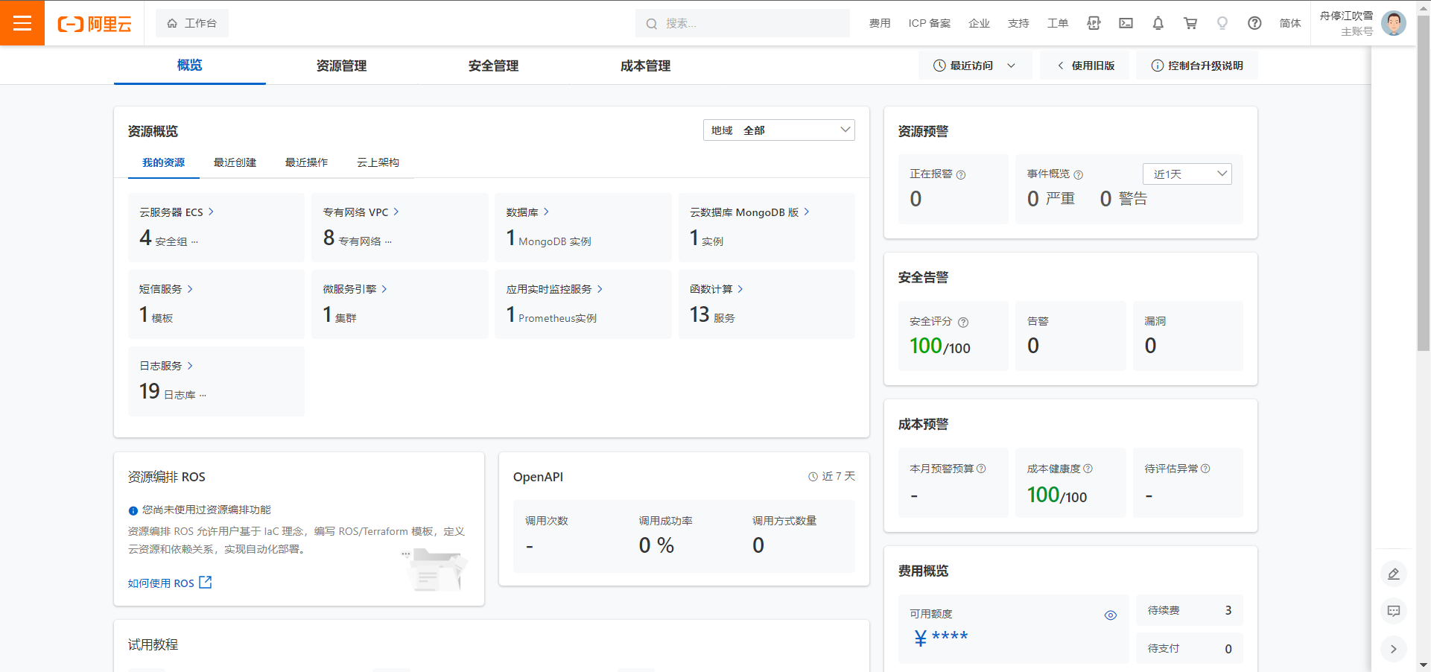Open the 如何使用 ROS link
Viewport: 1431px width, 672px height.
pos(170,583)
